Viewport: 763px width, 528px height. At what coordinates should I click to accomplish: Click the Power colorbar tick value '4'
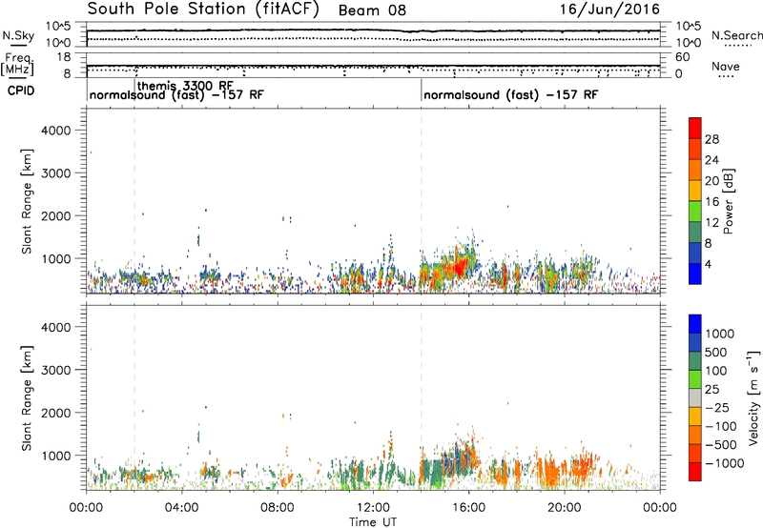709,264
